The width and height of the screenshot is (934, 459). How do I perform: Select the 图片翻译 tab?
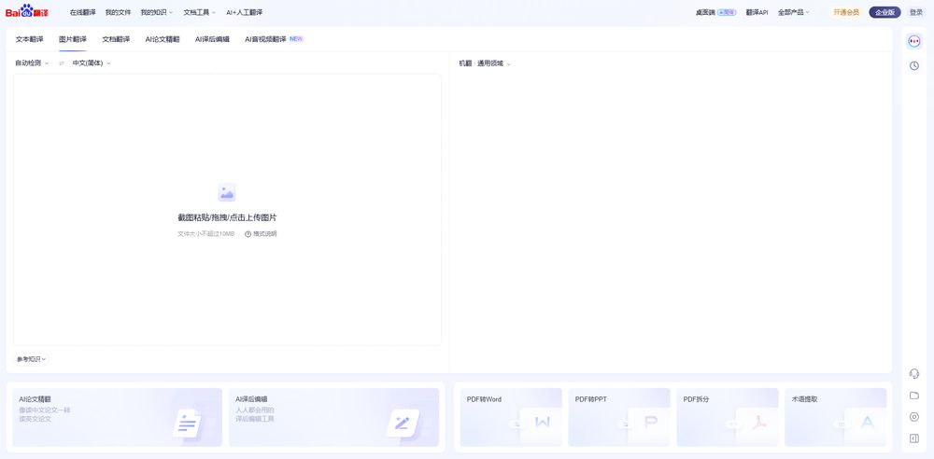73,39
